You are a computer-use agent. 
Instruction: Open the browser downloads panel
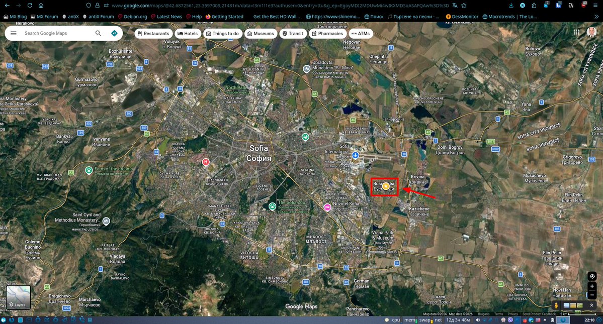(x=510, y=6)
